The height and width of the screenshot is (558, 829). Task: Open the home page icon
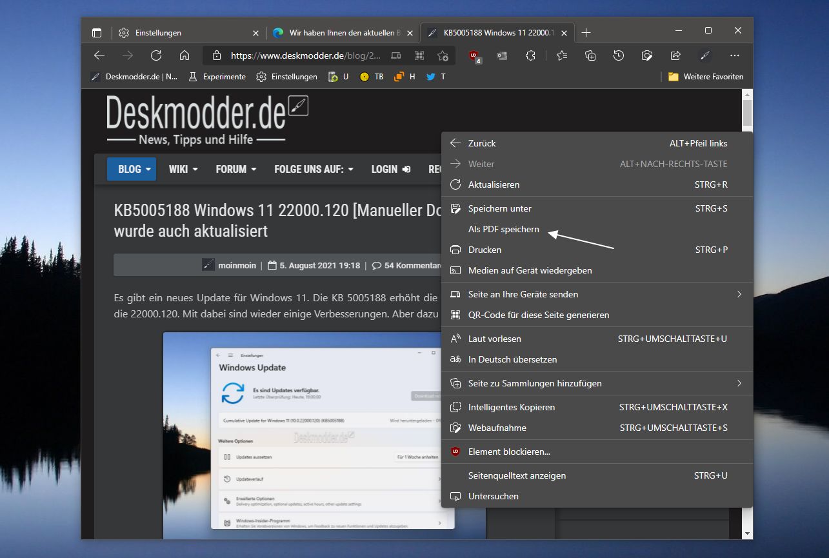(184, 55)
